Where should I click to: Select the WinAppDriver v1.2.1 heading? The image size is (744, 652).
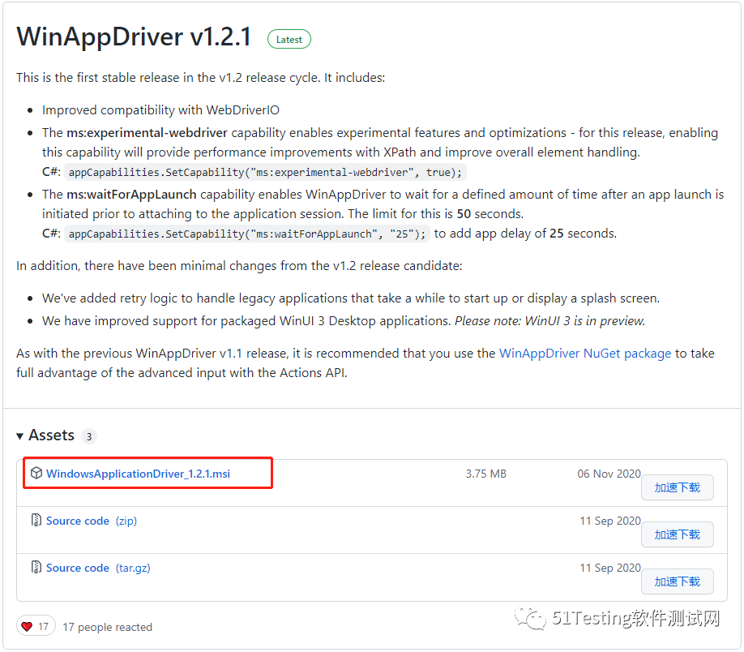click(134, 36)
